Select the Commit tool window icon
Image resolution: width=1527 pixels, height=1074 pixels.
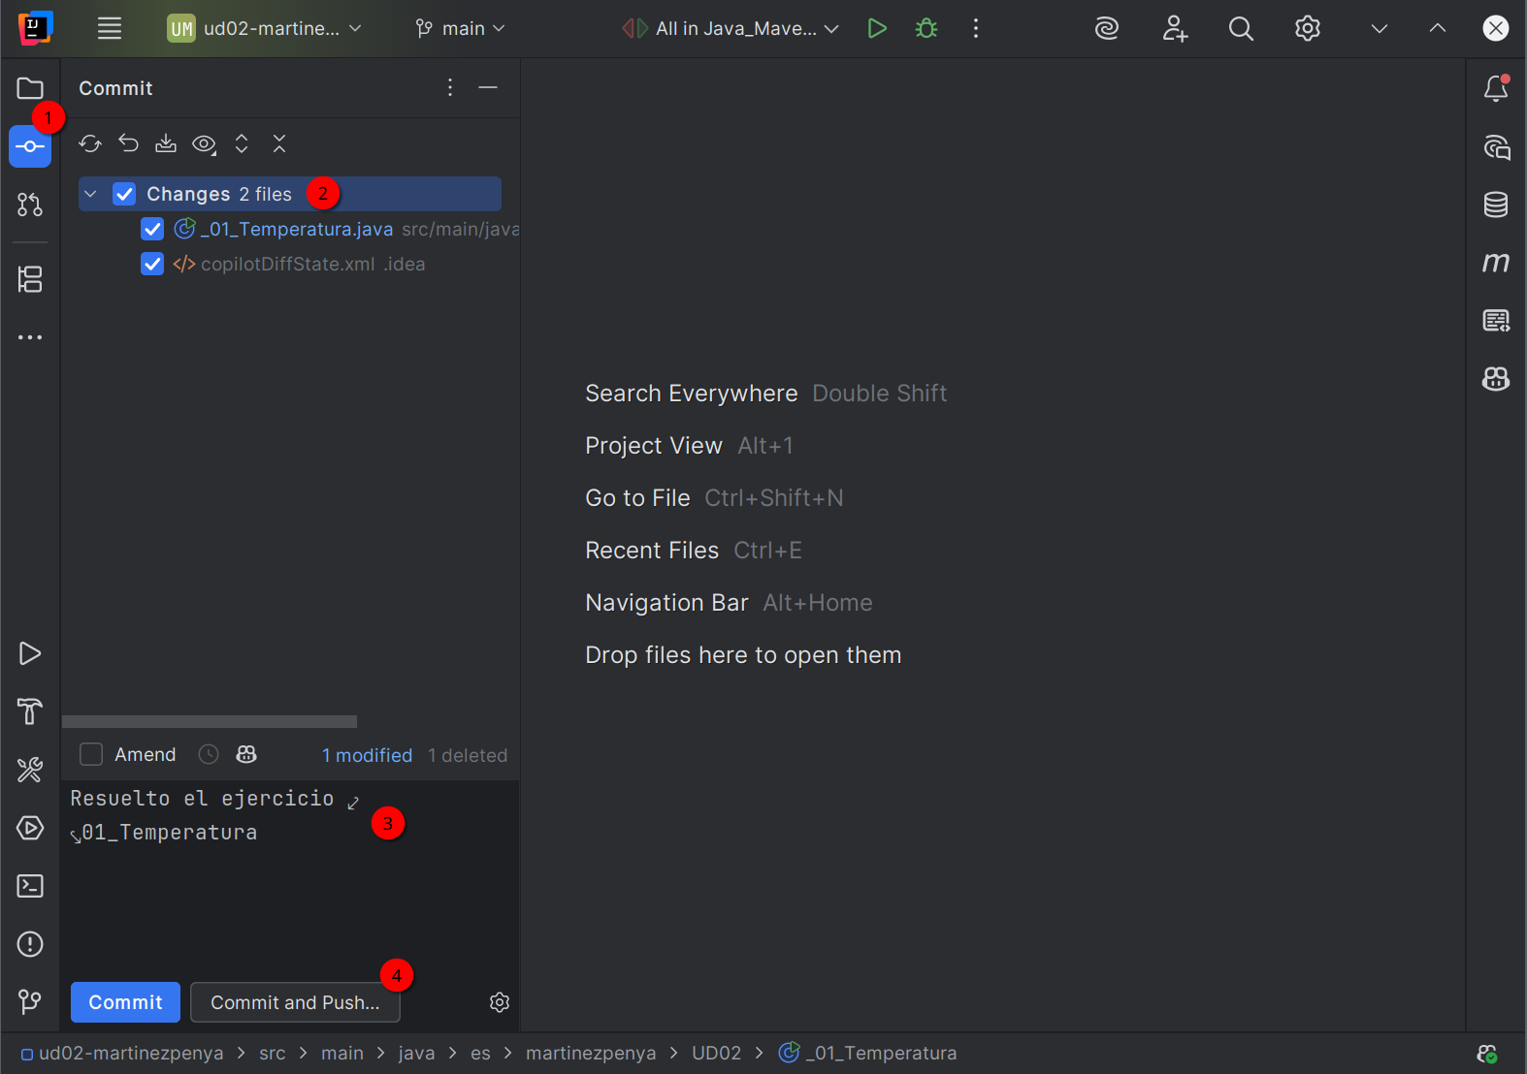click(x=30, y=146)
